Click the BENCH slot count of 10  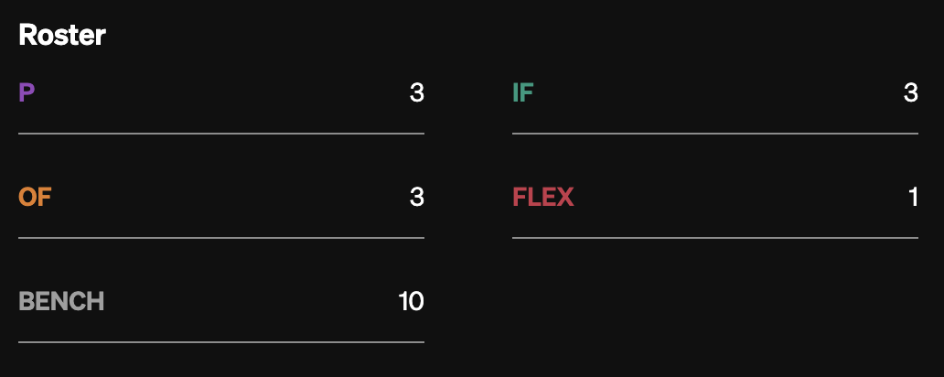(x=411, y=302)
